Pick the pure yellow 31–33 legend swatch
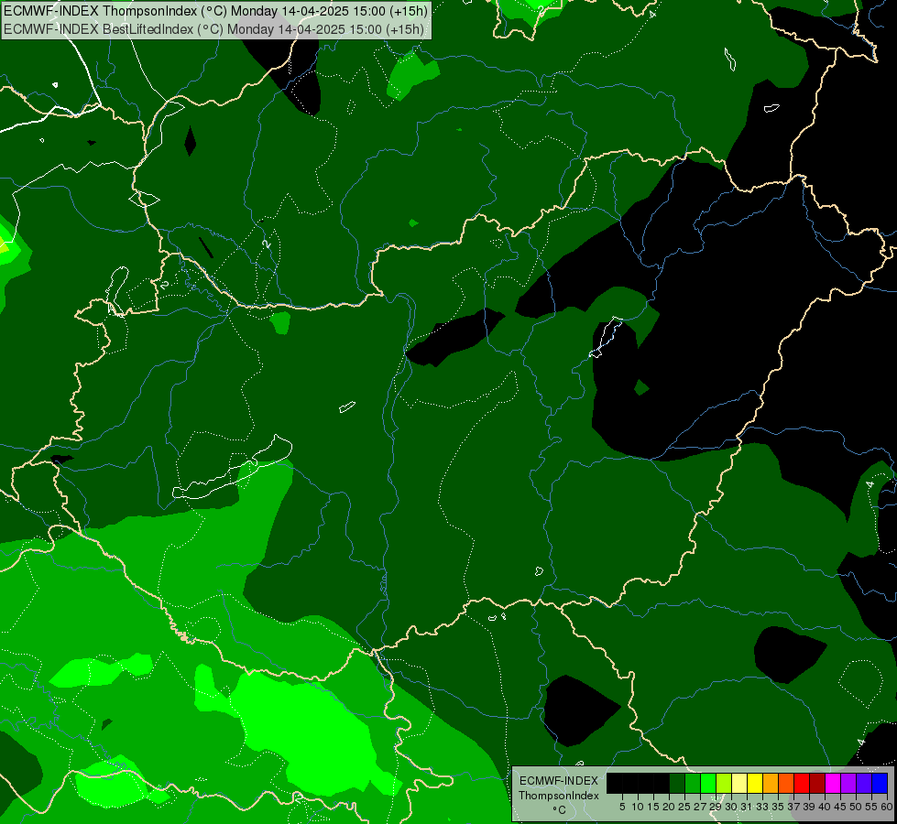This screenshot has width=897, height=824. 755,783
